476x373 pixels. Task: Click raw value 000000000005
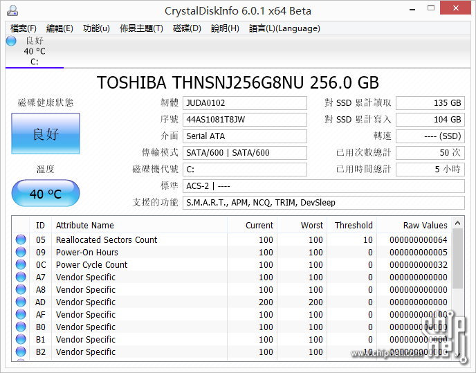(419, 252)
